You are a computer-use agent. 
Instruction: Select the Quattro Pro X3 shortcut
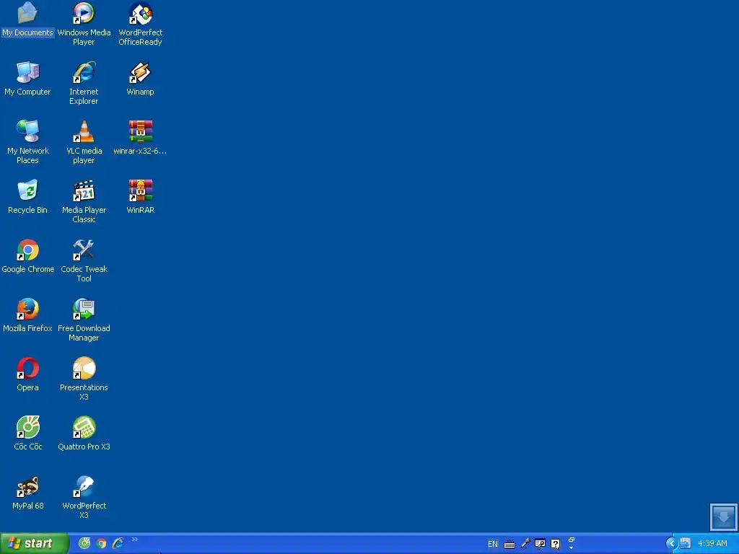[x=84, y=433]
